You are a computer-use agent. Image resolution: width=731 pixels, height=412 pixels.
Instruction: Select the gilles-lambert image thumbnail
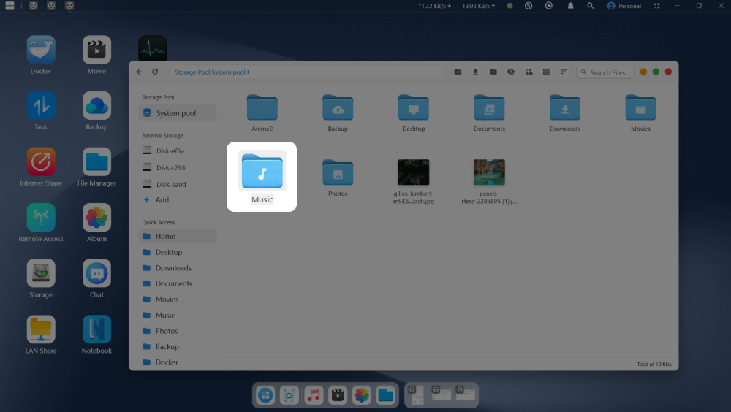point(413,172)
